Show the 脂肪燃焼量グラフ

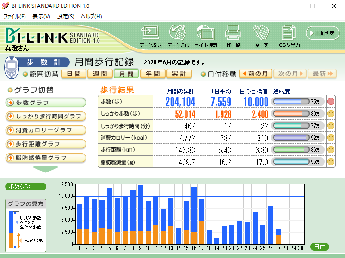pyautogui.click(x=46, y=158)
